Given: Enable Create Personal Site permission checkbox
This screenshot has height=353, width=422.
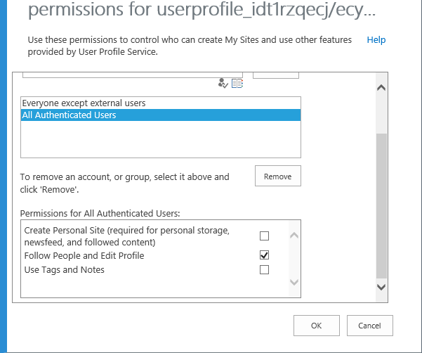Looking at the screenshot, I should (x=264, y=236).
